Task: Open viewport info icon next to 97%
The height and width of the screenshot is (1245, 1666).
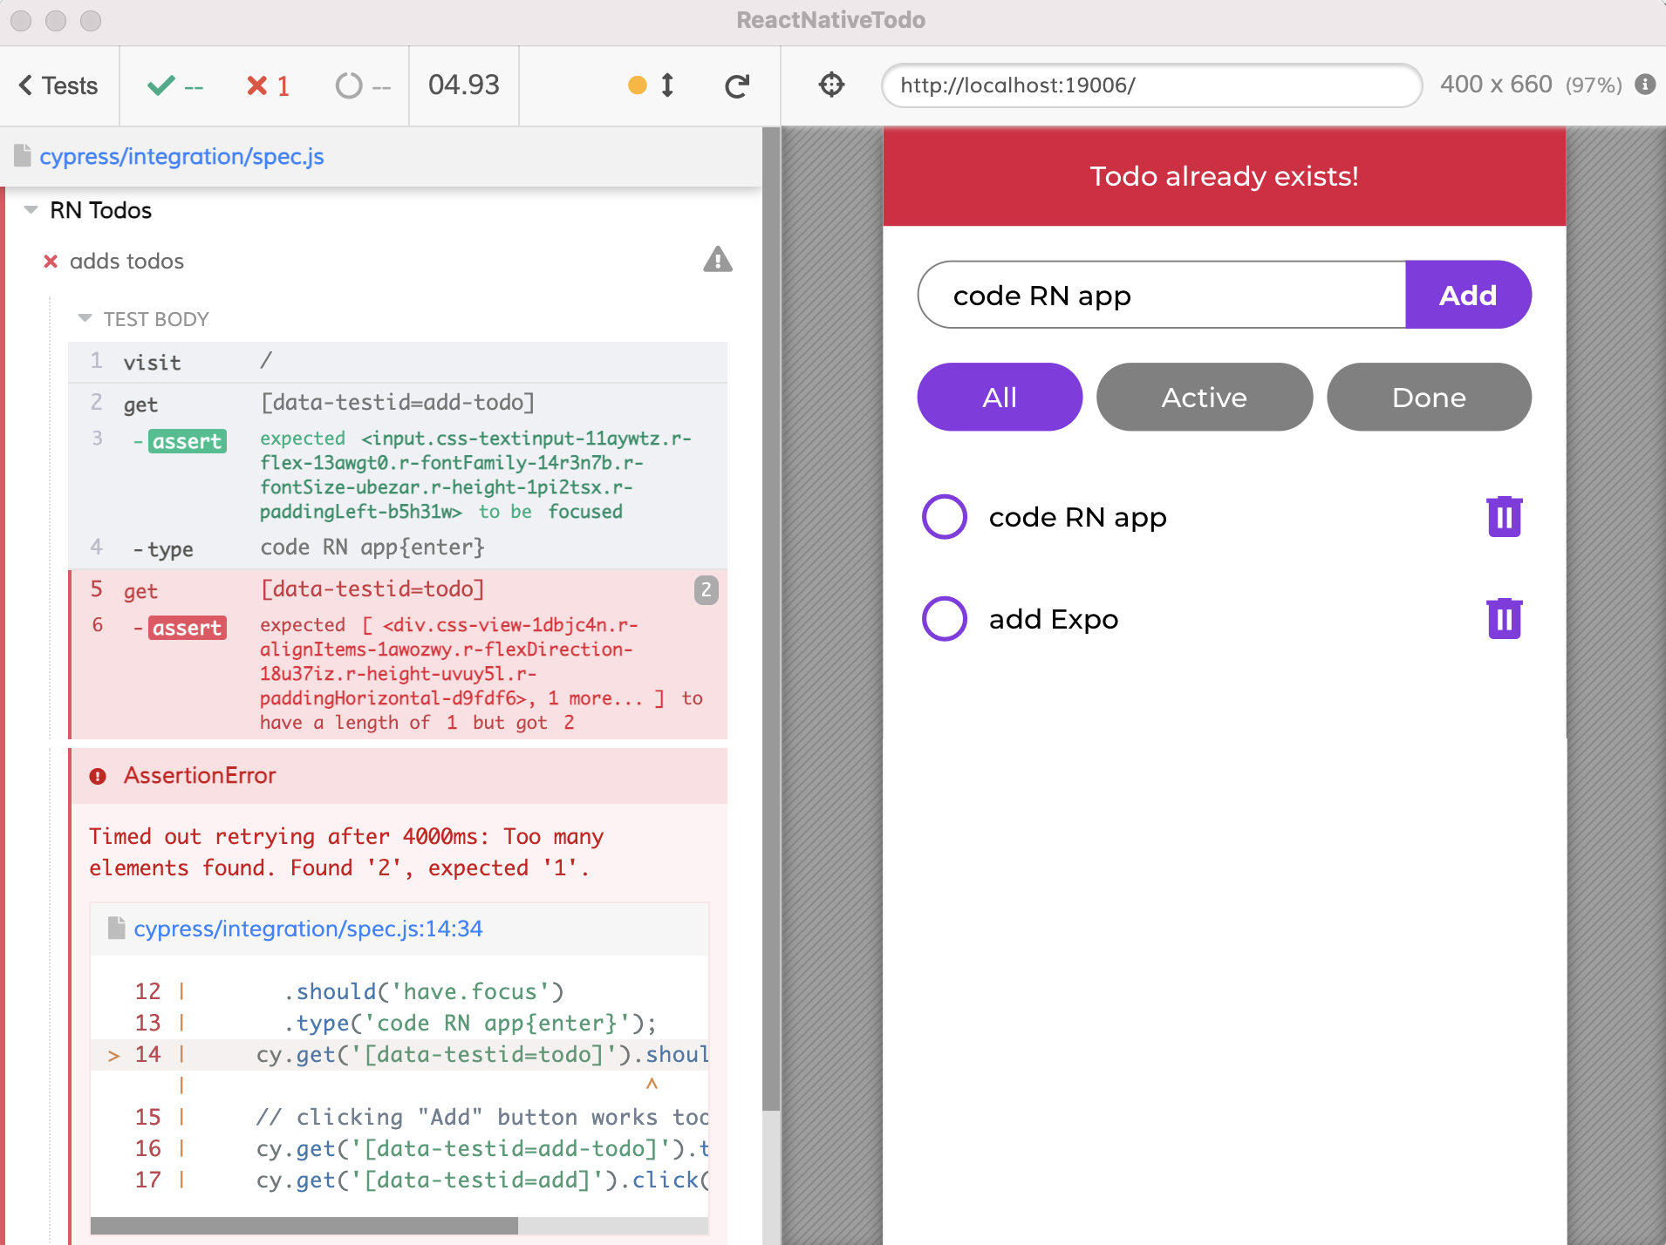Action: pyautogui.click(x=1645, y=85)
